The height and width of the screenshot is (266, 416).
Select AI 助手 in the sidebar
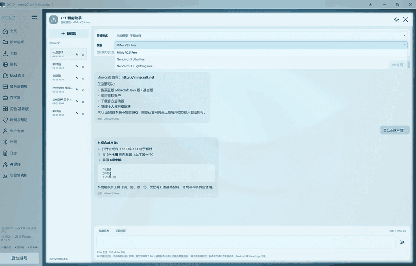[12, 164]
